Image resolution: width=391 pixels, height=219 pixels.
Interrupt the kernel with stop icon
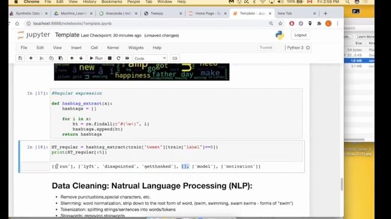pyautogui.click(x=109, y=58)
